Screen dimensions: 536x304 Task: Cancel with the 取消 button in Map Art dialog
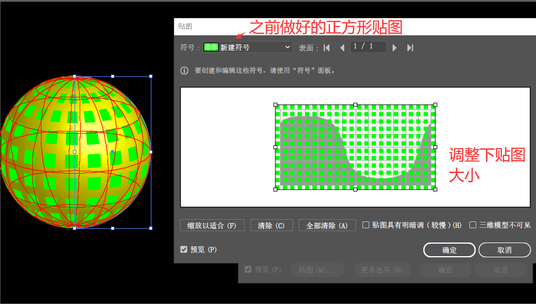[x=505, y=250]
